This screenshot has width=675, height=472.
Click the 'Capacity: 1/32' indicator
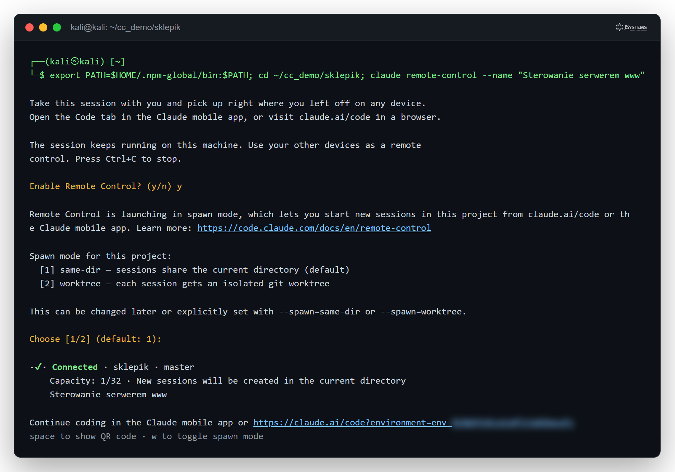pos(85,381)
